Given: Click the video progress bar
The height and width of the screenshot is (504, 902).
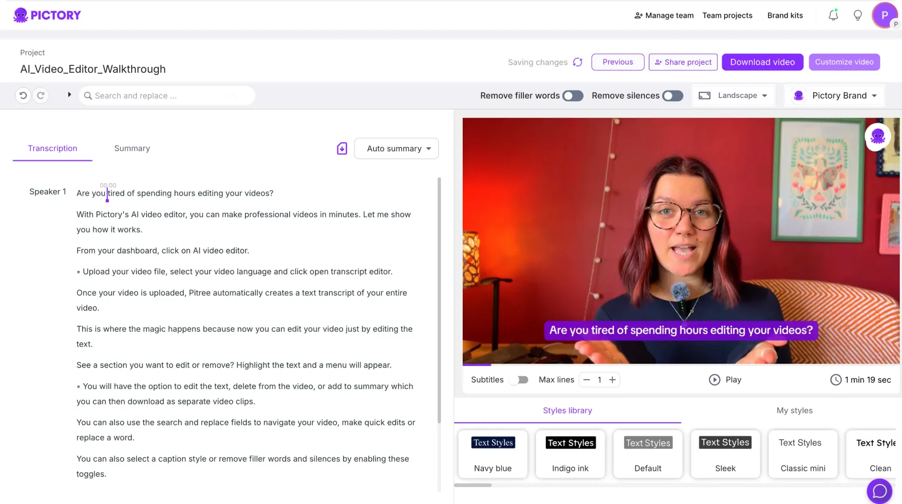Looking at the screenshot, I should click(x=680, y=364).
